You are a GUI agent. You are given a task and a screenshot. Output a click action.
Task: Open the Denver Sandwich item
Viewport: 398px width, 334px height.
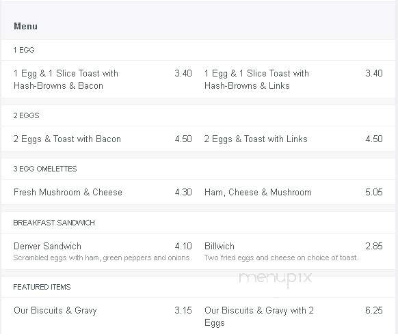[47, 247]
